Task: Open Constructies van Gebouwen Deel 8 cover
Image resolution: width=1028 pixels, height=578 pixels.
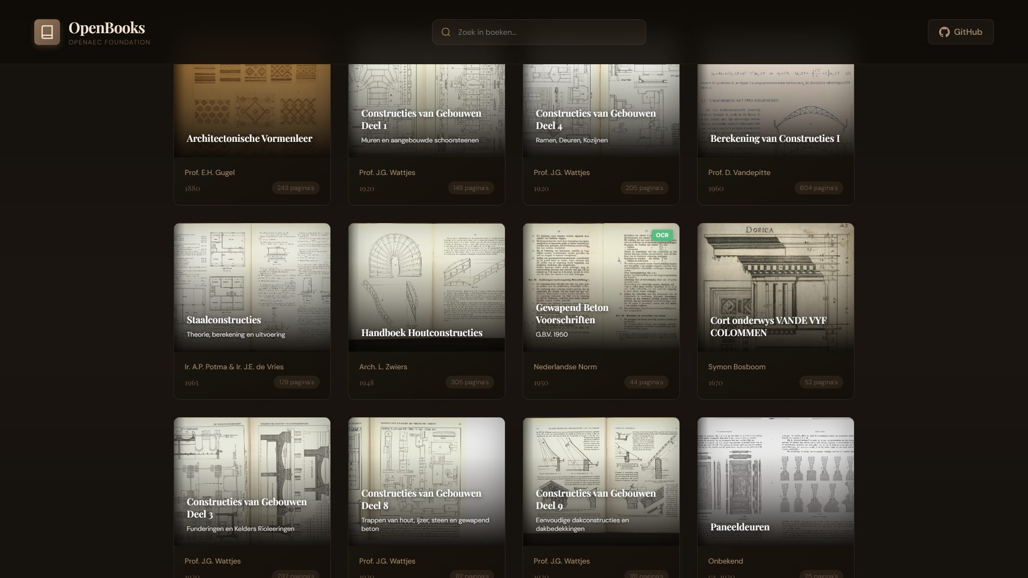Action: (427, 482)
